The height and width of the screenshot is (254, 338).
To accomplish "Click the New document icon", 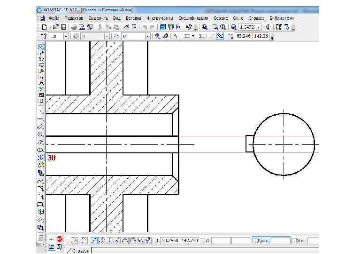I will [44, 27].
